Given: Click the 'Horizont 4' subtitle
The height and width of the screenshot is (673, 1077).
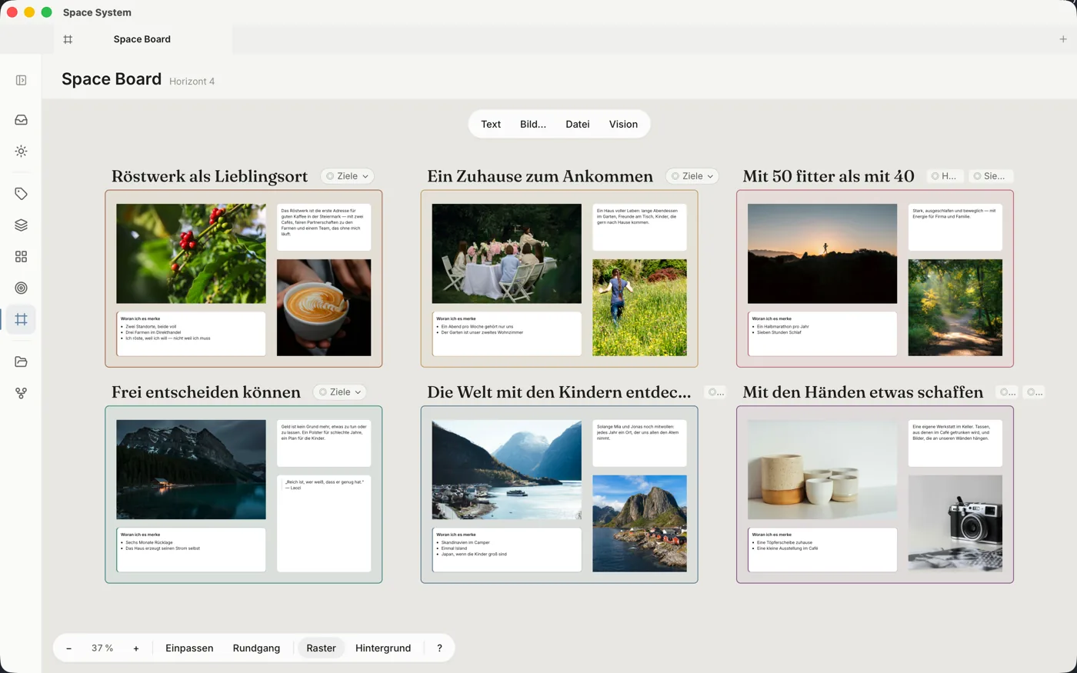Looking at the screenshot, I should point(192,82).
